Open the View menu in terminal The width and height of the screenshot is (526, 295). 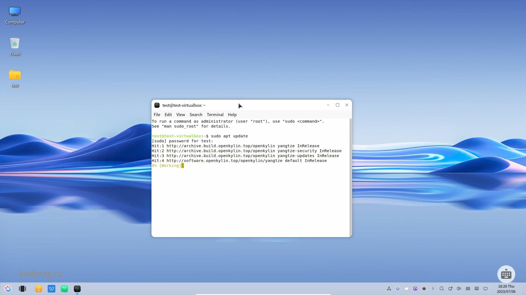(181, 115)
